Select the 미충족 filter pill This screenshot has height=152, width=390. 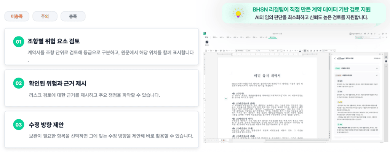(x=17, y=17)
